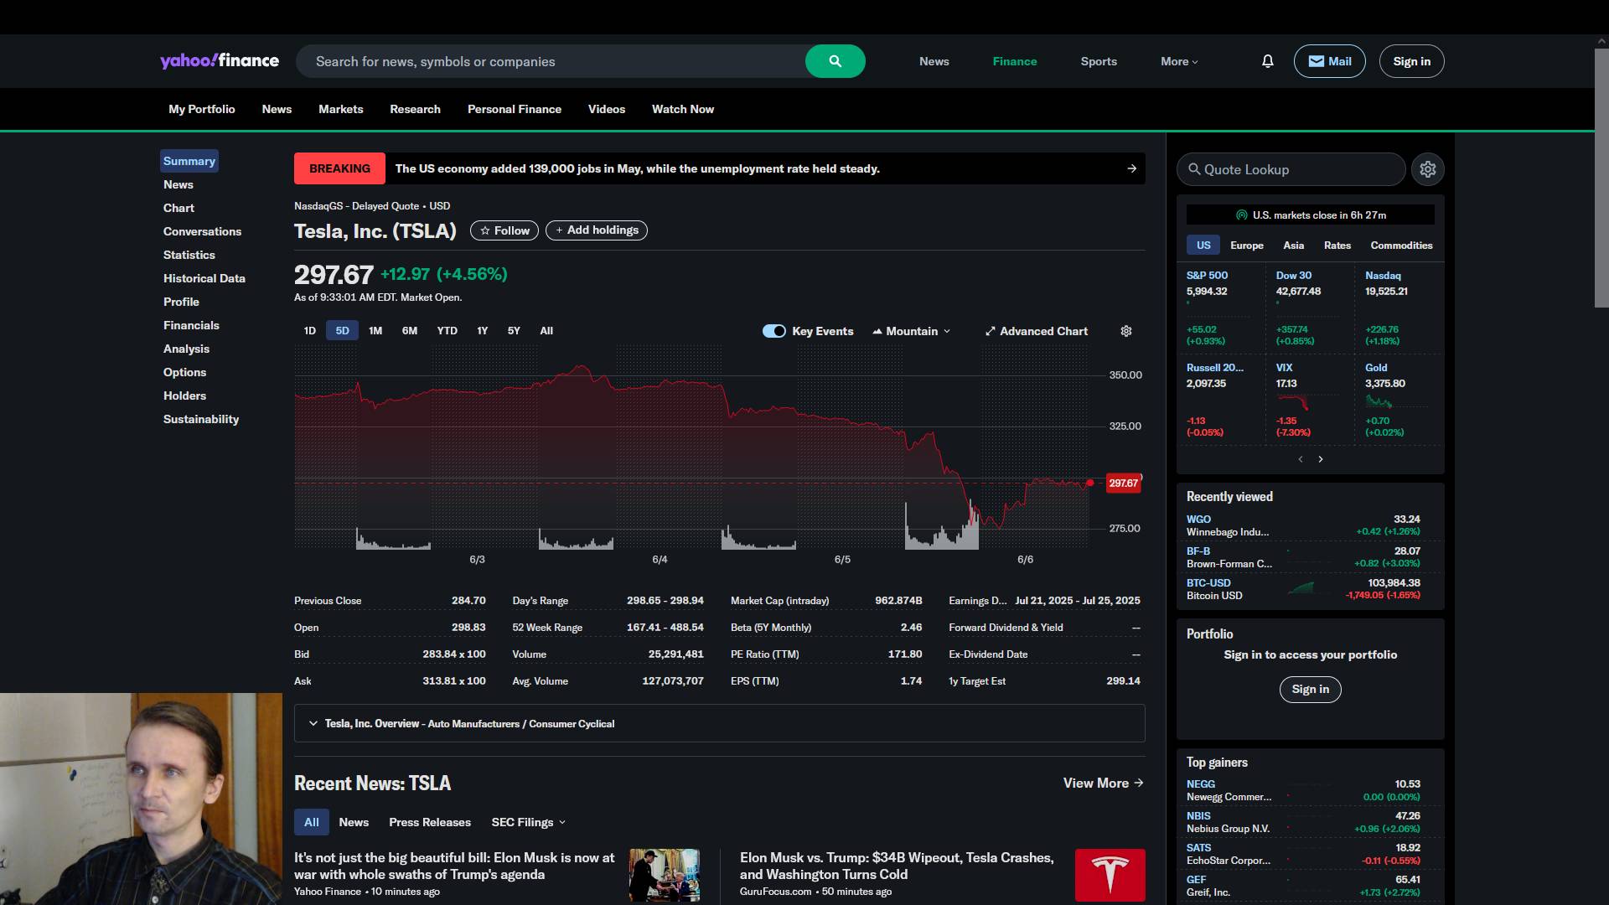Click the red 297.67 price marker
The width and height of the screenshot is (1609, 905).
(1123, 484)
